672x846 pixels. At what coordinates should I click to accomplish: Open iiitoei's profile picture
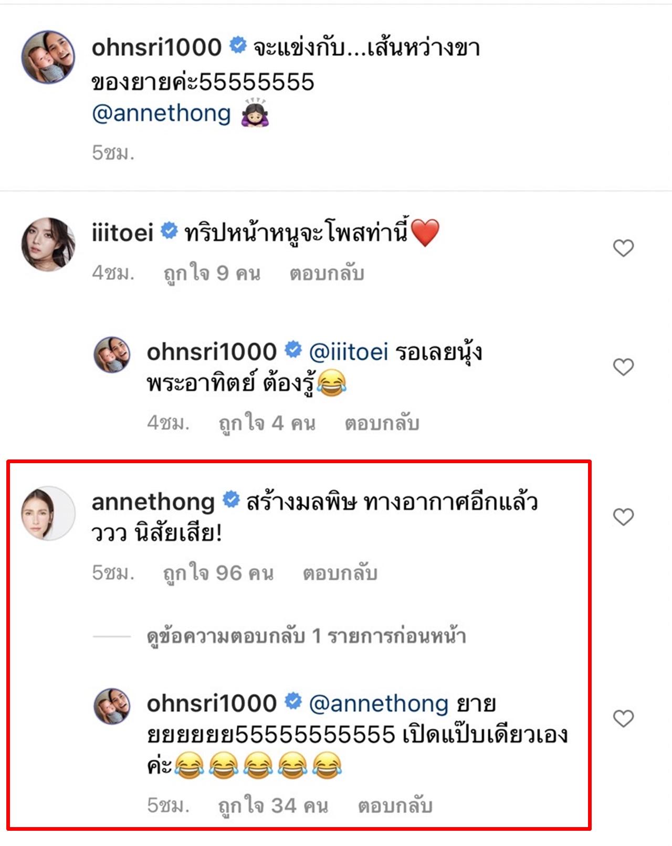click(48, 244)
